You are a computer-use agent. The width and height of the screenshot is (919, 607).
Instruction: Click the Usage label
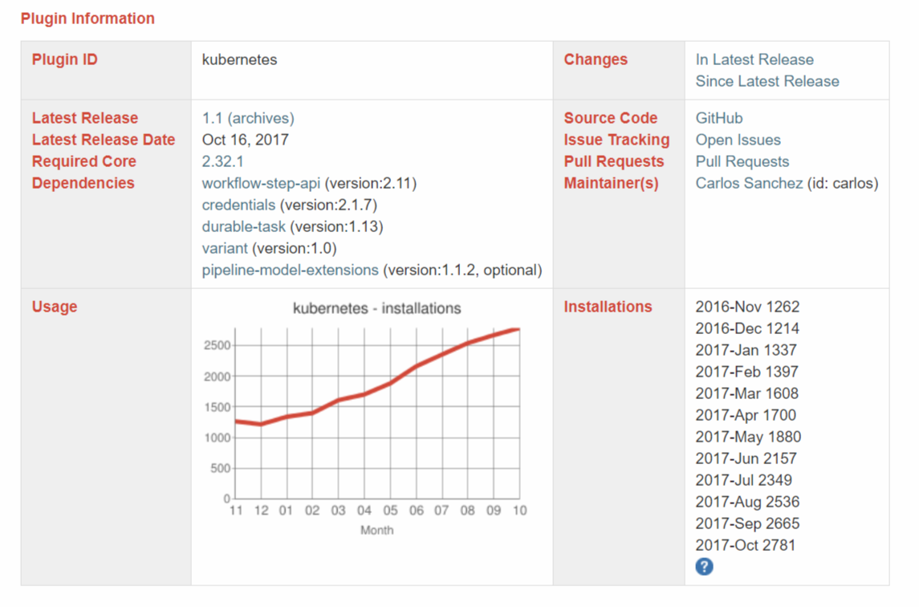(55, 307)
